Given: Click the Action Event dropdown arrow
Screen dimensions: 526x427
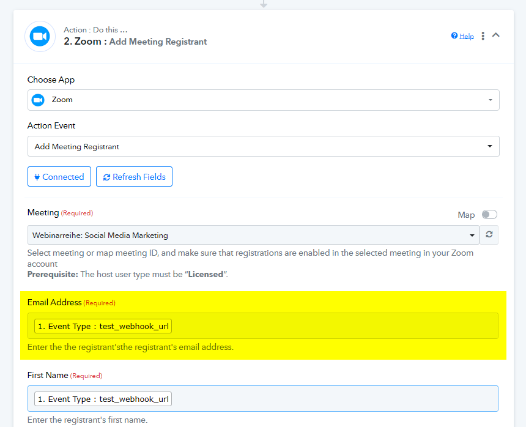Looking at the screenshot, I should [490, 146].
